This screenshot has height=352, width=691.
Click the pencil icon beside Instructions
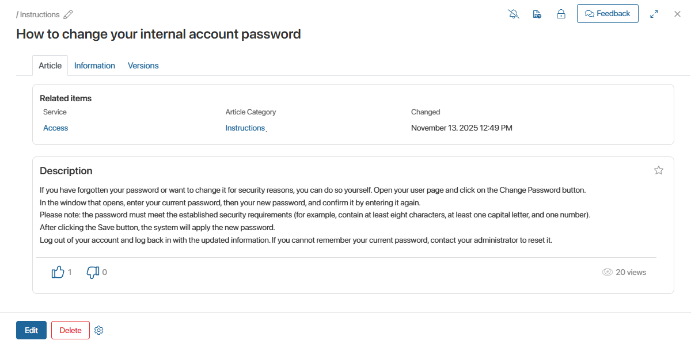click(x=69, y=14)
